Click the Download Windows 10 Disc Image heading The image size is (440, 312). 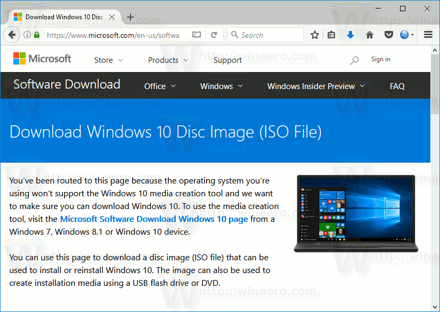(x=166, y=132)
